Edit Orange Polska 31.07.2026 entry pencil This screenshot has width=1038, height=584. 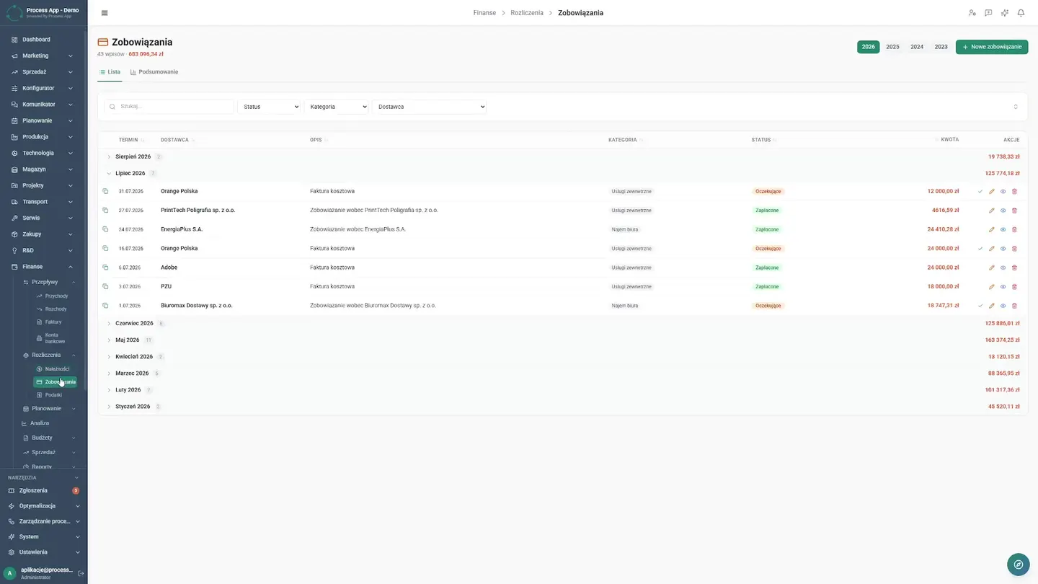coord(992,192)
